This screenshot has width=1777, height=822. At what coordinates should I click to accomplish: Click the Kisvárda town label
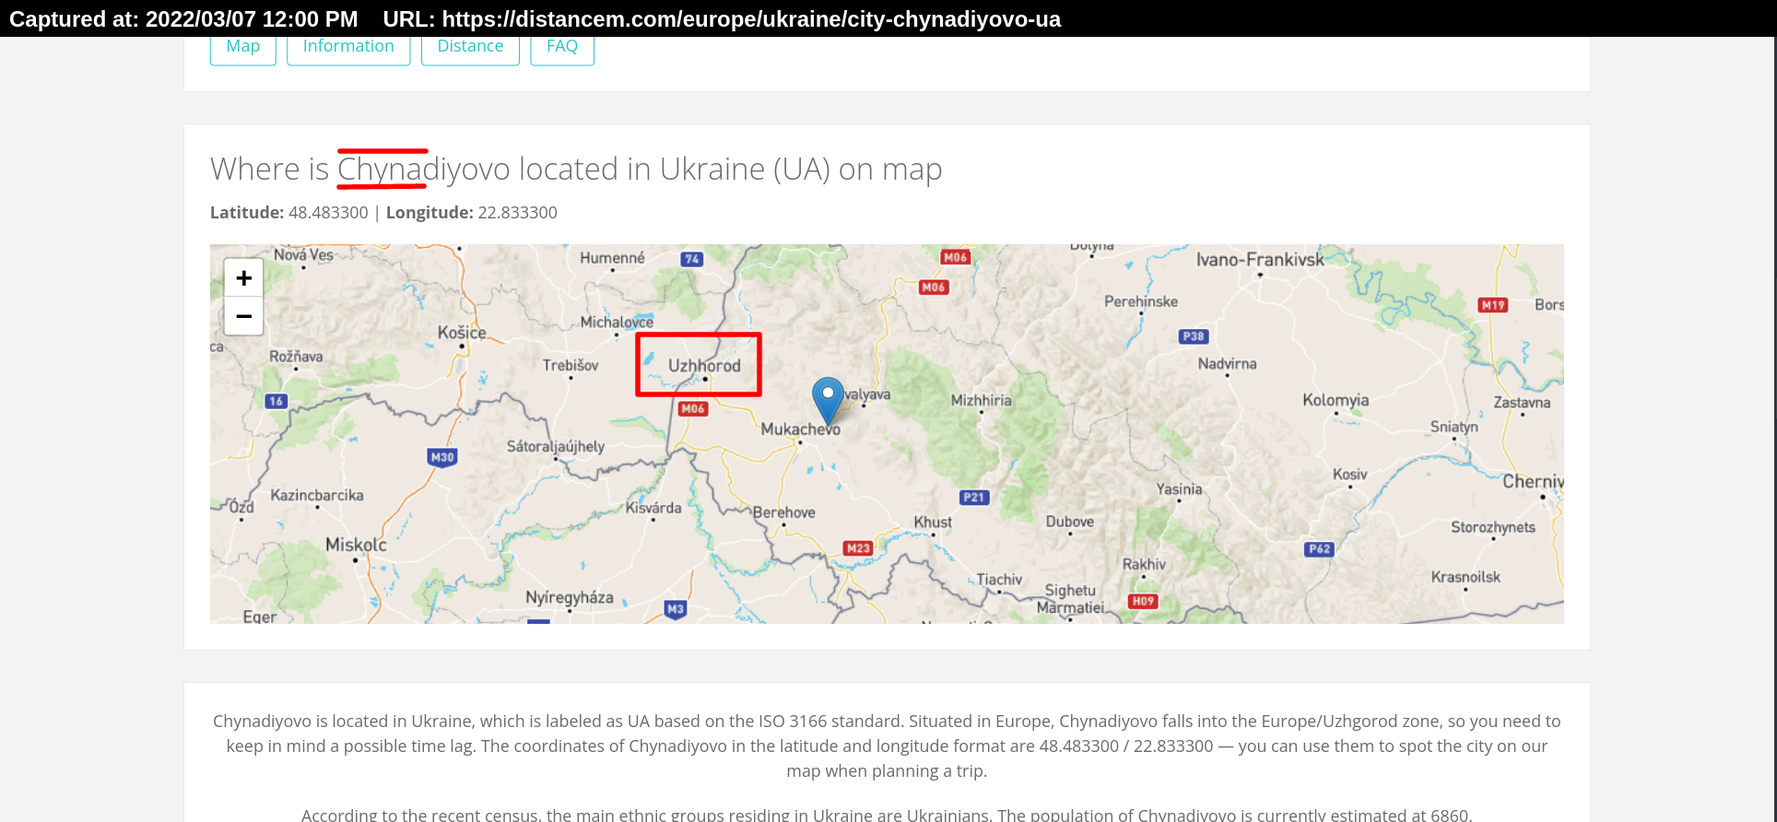point(653,508)
